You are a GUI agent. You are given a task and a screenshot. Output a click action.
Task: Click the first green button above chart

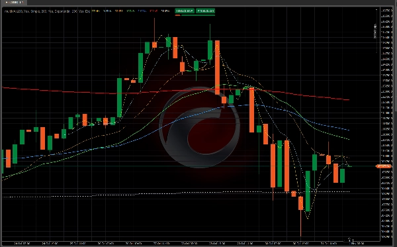click(x=185, y=11)
